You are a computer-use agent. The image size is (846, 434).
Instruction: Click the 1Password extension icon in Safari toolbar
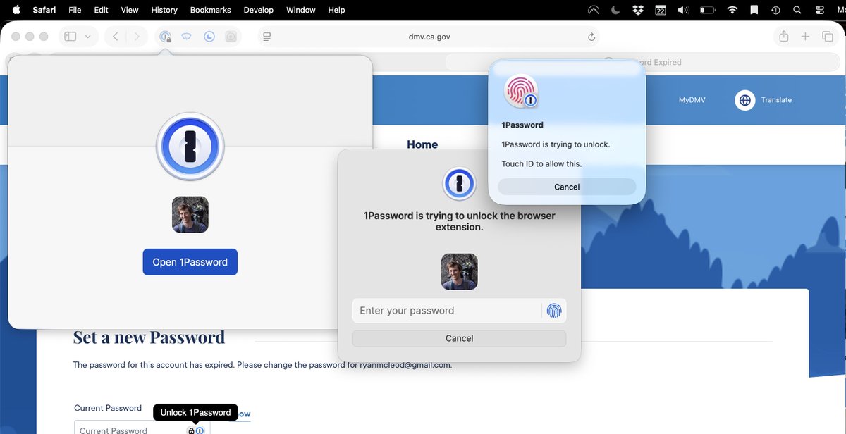click(166, 37)
